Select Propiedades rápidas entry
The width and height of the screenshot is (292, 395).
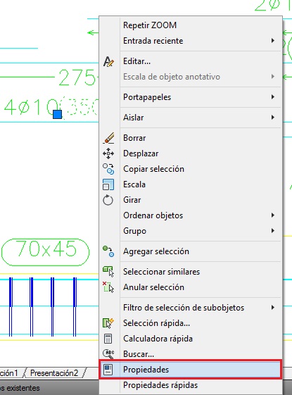(x=190, y=385)
